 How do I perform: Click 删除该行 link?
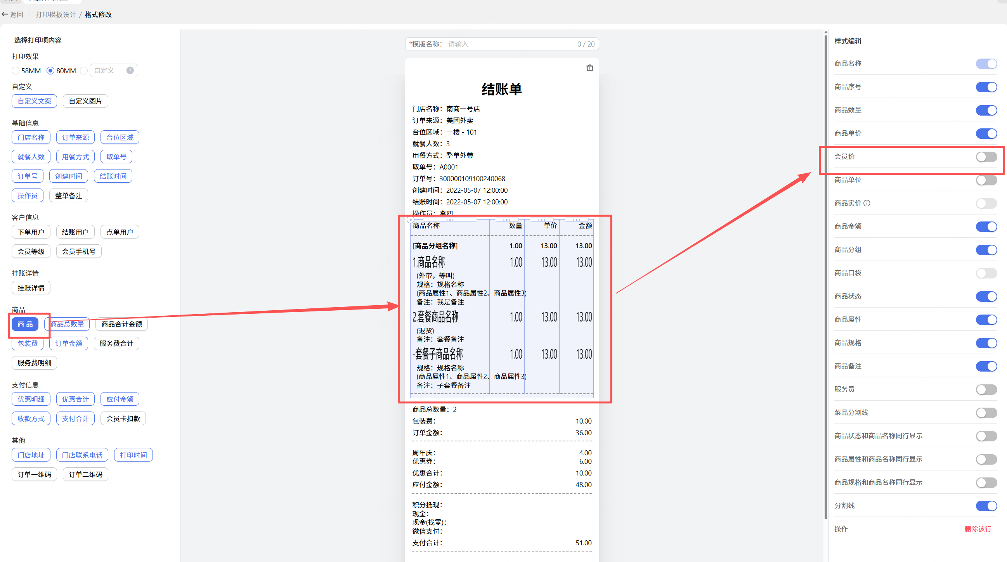pyautogui.click(x=977, y=529)
